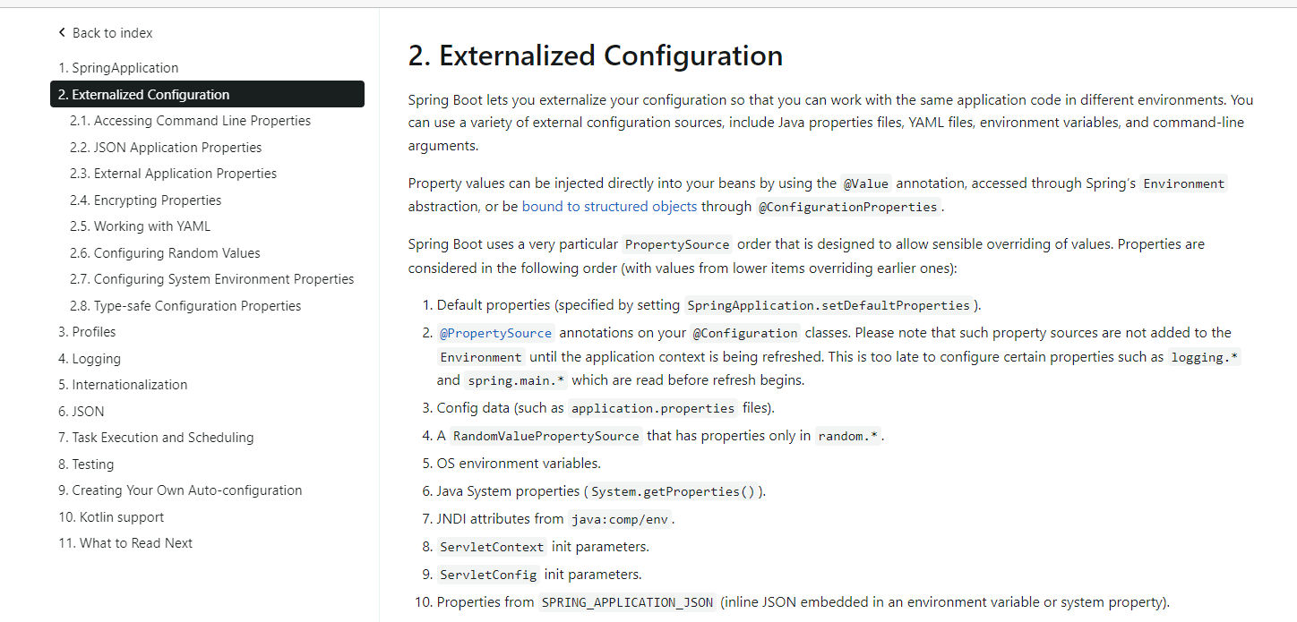Screen dimensions: 1297x622
Task: Go to the Internationalization chapter
Action: coord(123,384)
